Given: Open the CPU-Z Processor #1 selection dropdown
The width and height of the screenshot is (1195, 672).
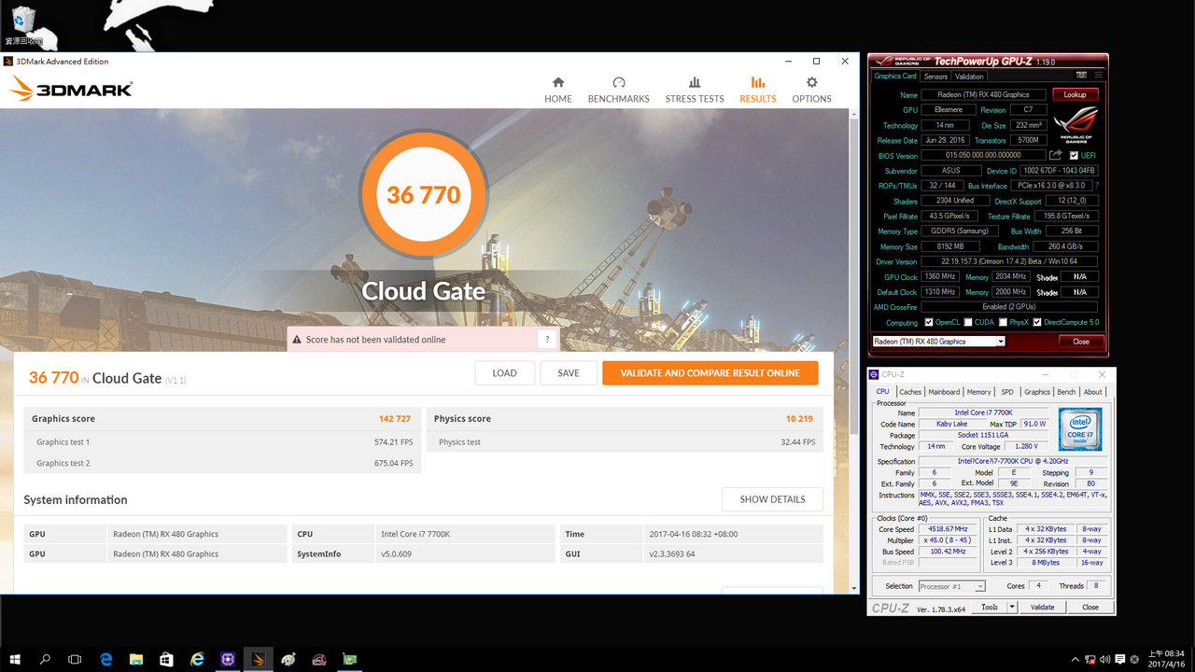Looking at the screenshot, I should [951, 586].
